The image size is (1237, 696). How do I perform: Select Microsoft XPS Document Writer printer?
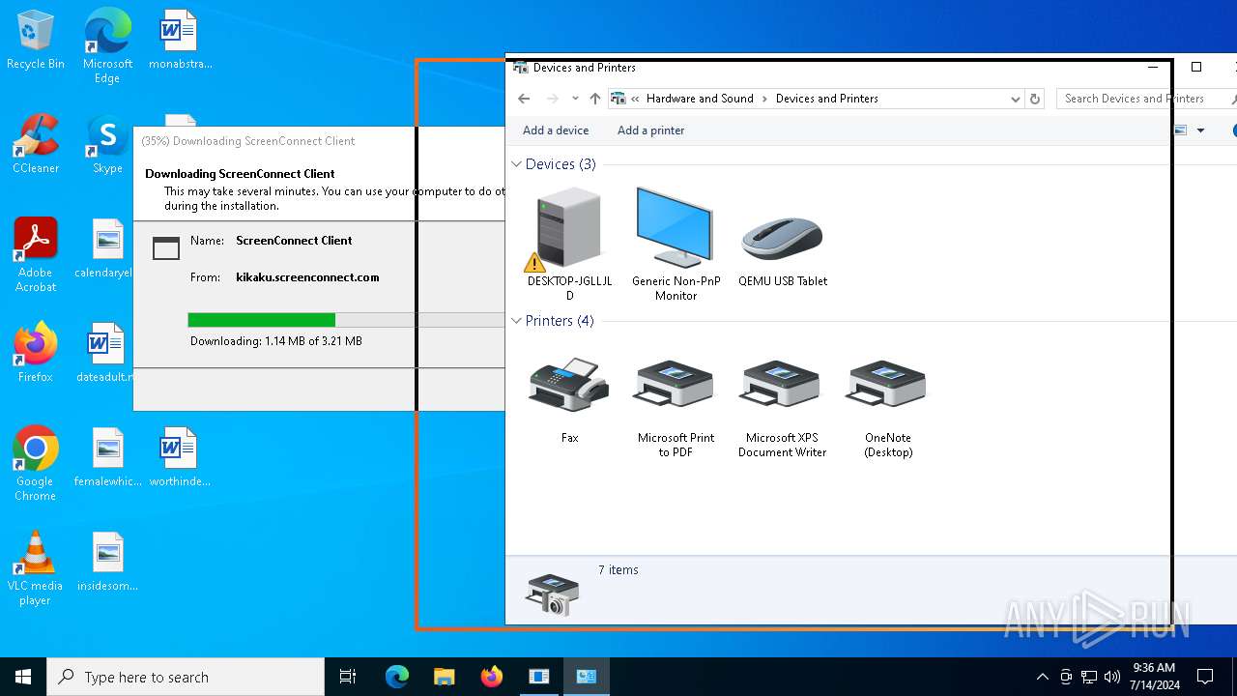click(x=782, y=408)
